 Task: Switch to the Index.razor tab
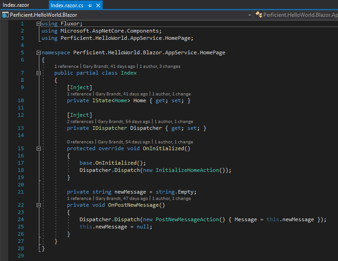[x=16, y=5]
